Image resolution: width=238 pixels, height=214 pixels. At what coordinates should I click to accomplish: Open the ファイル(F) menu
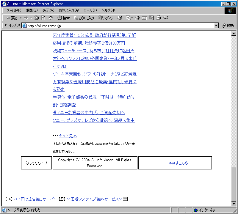tap(14, 10)
